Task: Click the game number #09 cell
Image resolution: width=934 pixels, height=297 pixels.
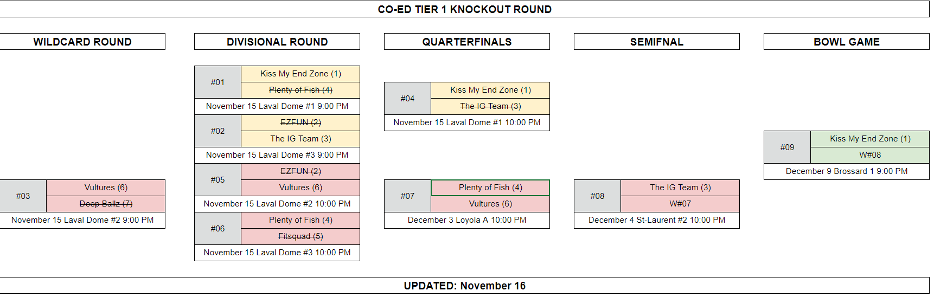Action: [787, 147]
